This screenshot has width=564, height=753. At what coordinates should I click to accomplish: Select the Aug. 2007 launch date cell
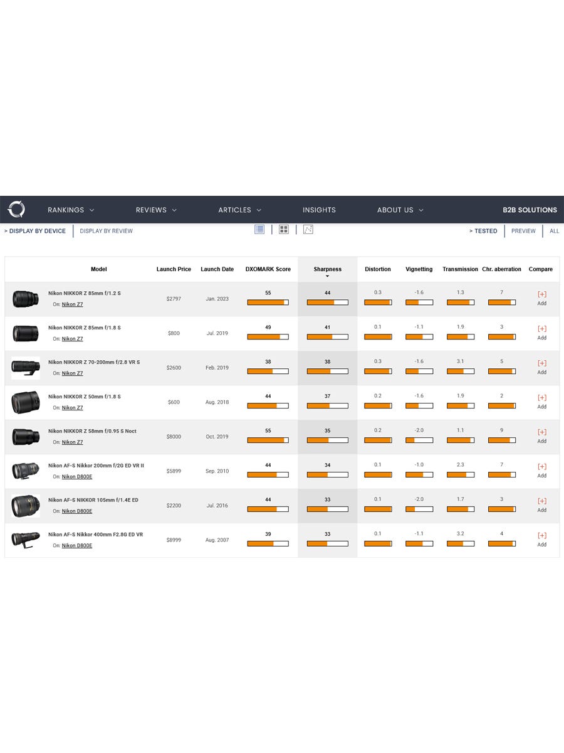tap(217, 540)
